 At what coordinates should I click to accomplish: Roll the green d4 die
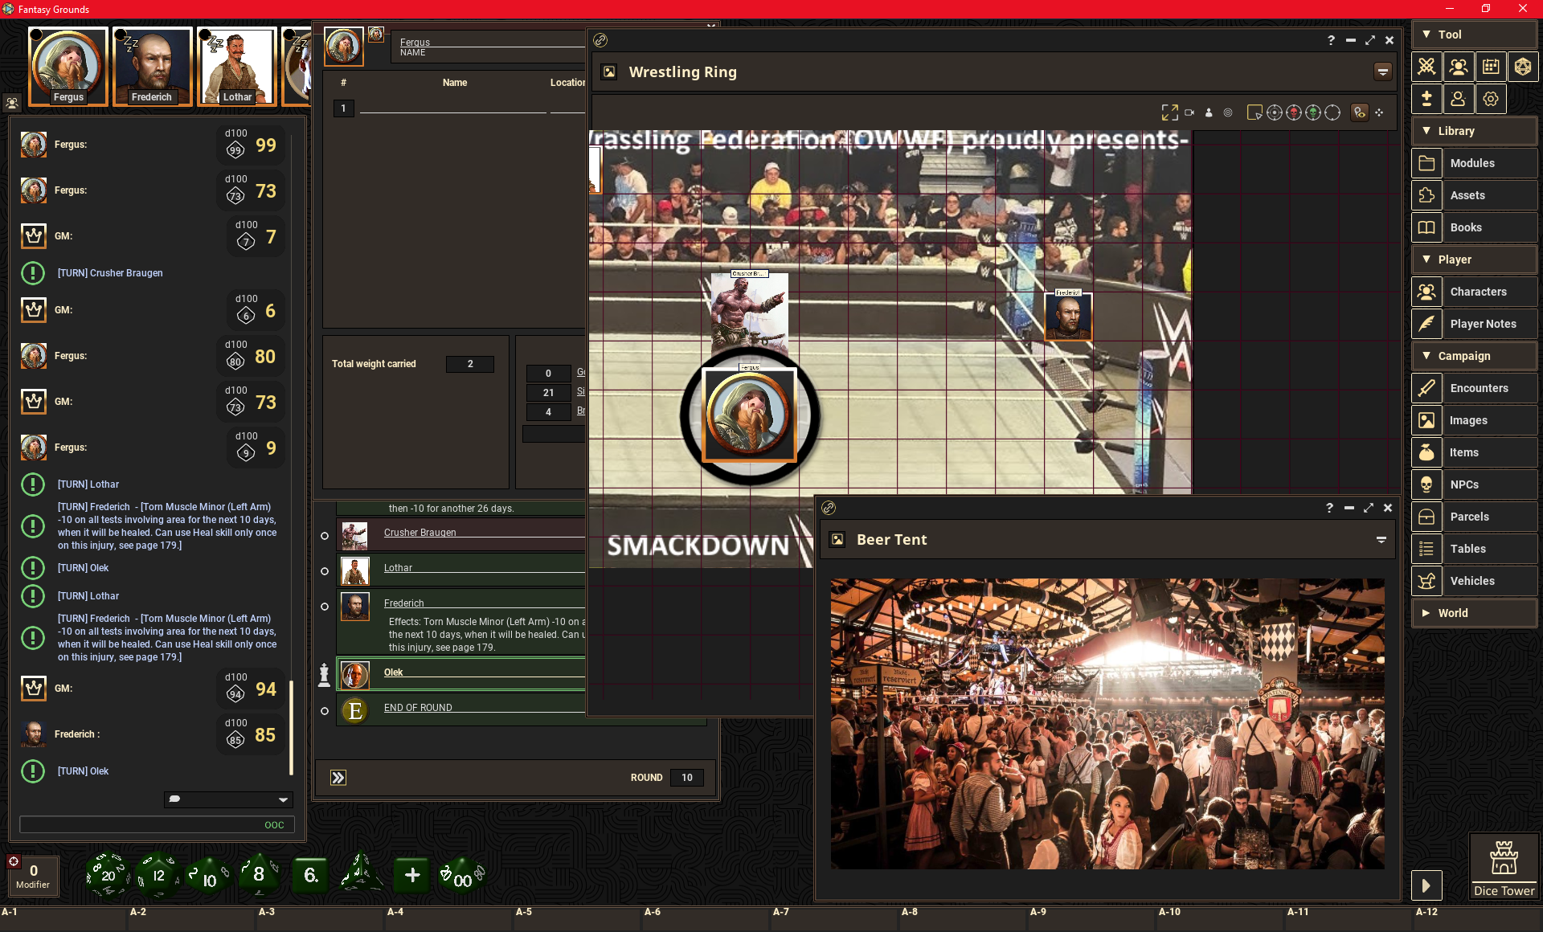[x=360, y=874]
